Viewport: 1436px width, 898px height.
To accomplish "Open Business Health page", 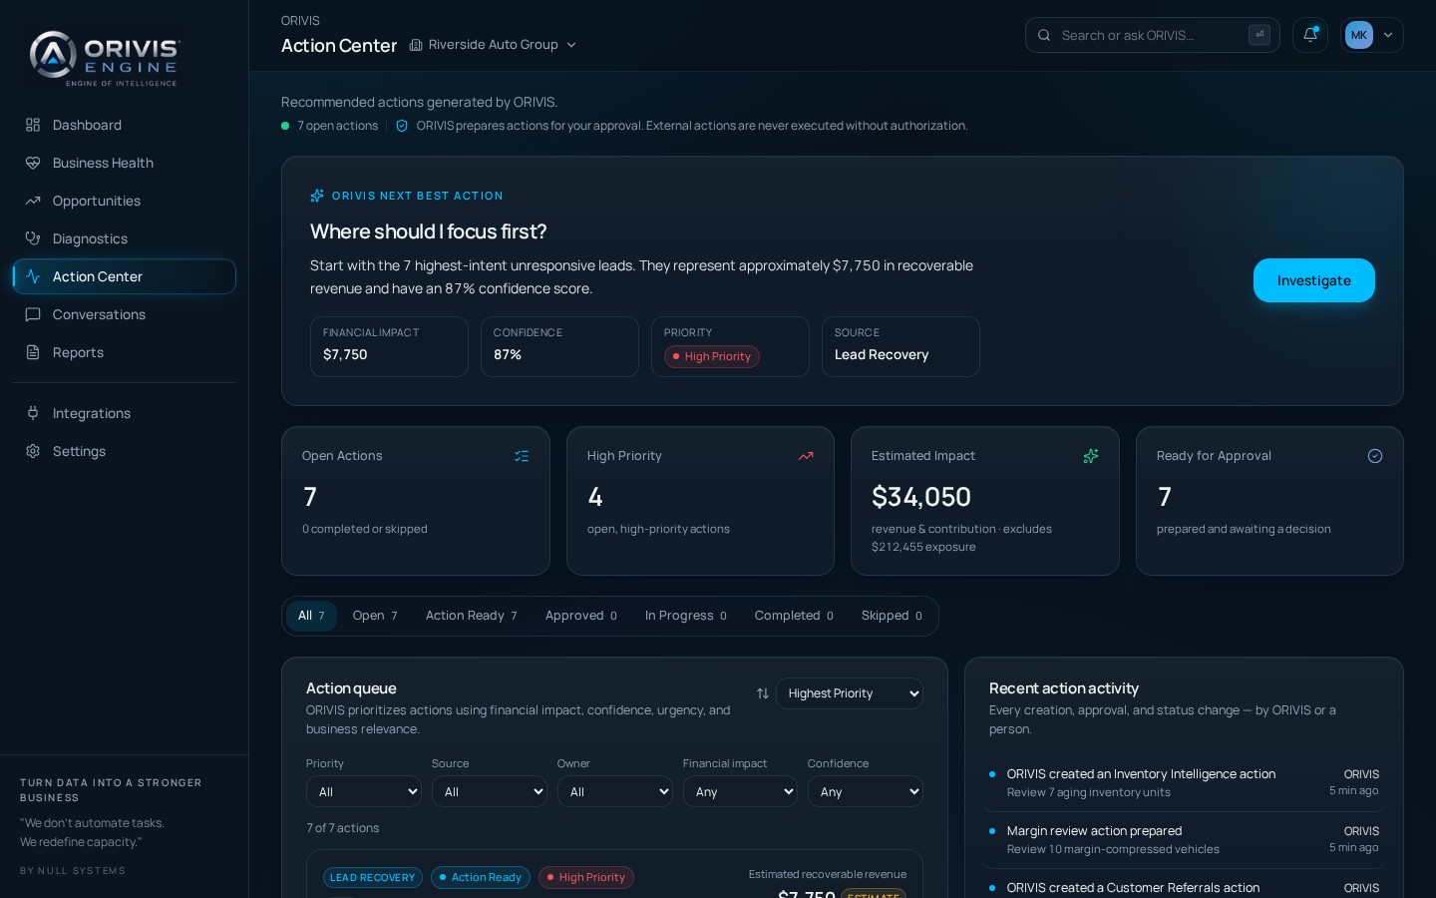I will pyautogui.click(x=124, y=163).
